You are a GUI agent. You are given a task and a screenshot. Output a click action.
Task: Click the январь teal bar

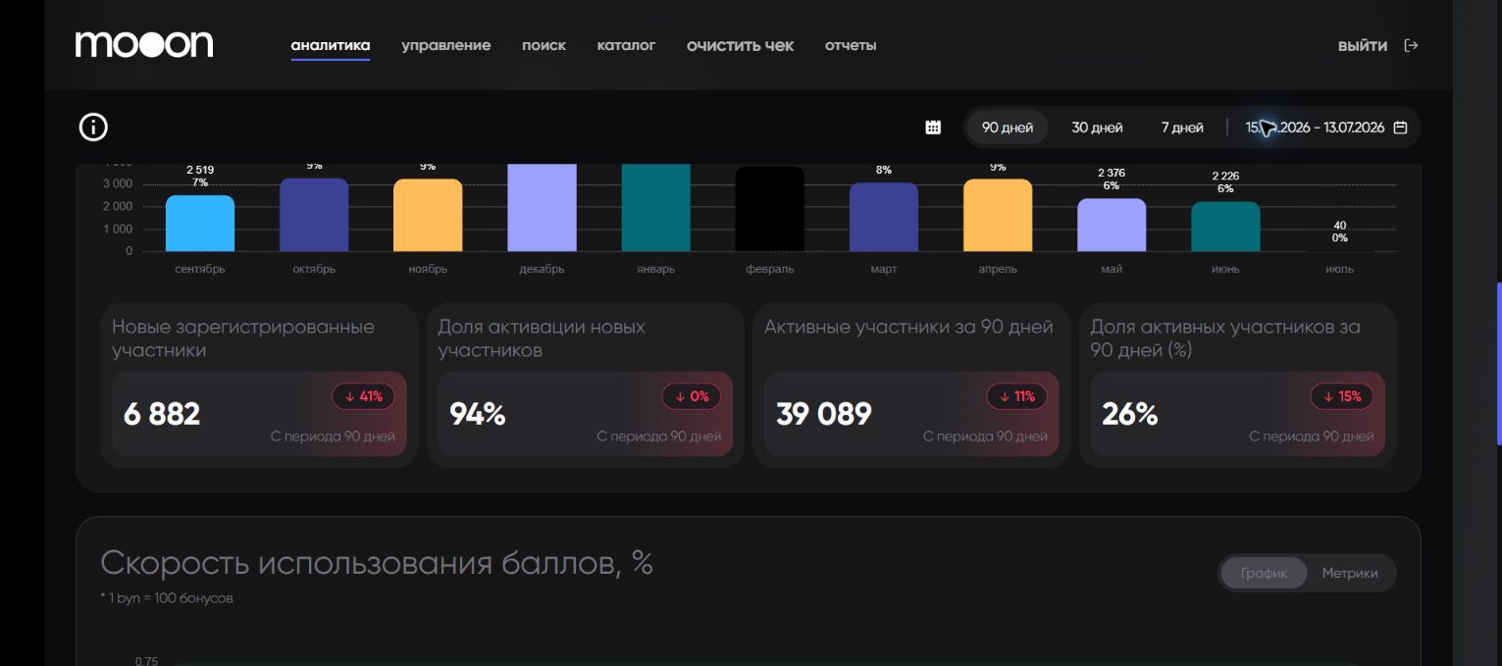[656, 208]
